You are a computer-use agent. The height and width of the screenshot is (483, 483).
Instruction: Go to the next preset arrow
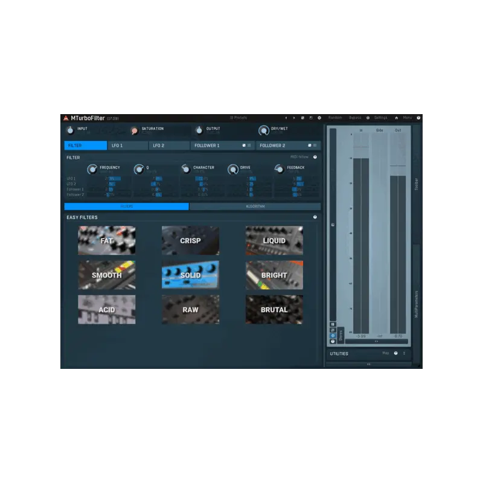click(x=294, y=118)
